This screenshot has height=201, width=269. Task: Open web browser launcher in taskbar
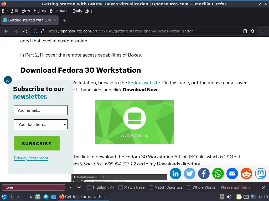46,197
